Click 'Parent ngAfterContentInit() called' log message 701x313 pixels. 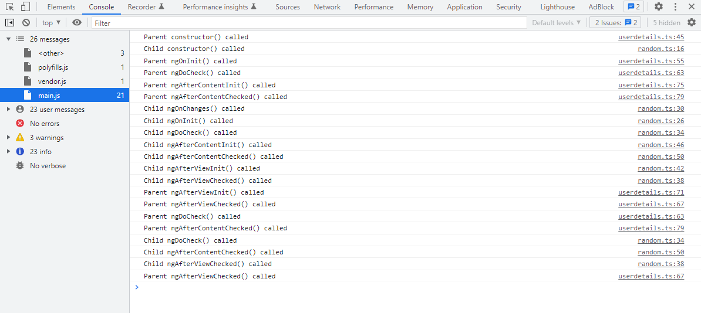[x=210, y=85]
